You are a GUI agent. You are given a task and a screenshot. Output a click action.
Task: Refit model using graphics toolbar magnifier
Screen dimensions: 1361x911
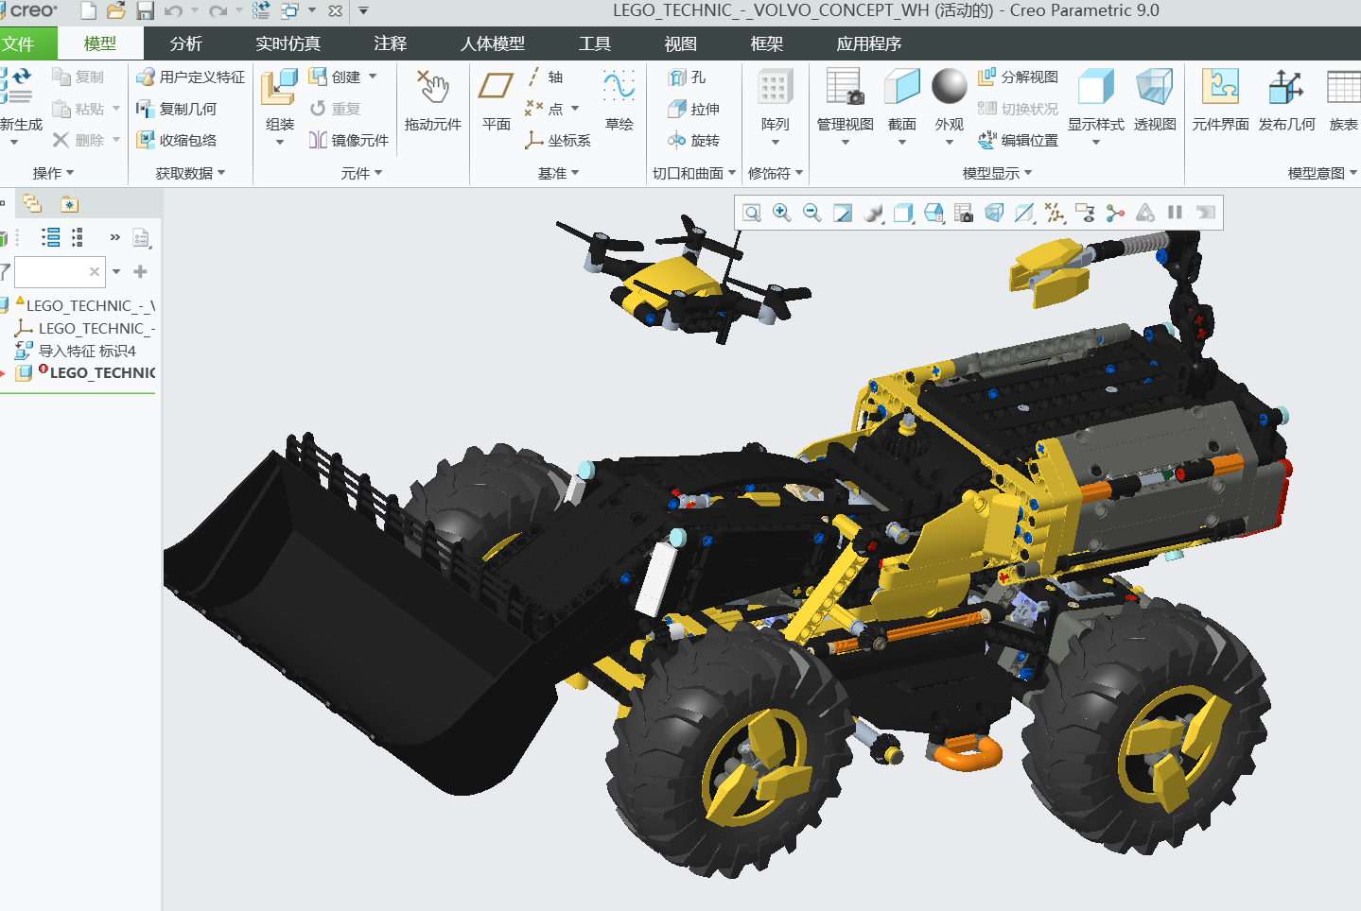(x=752, y=213)
